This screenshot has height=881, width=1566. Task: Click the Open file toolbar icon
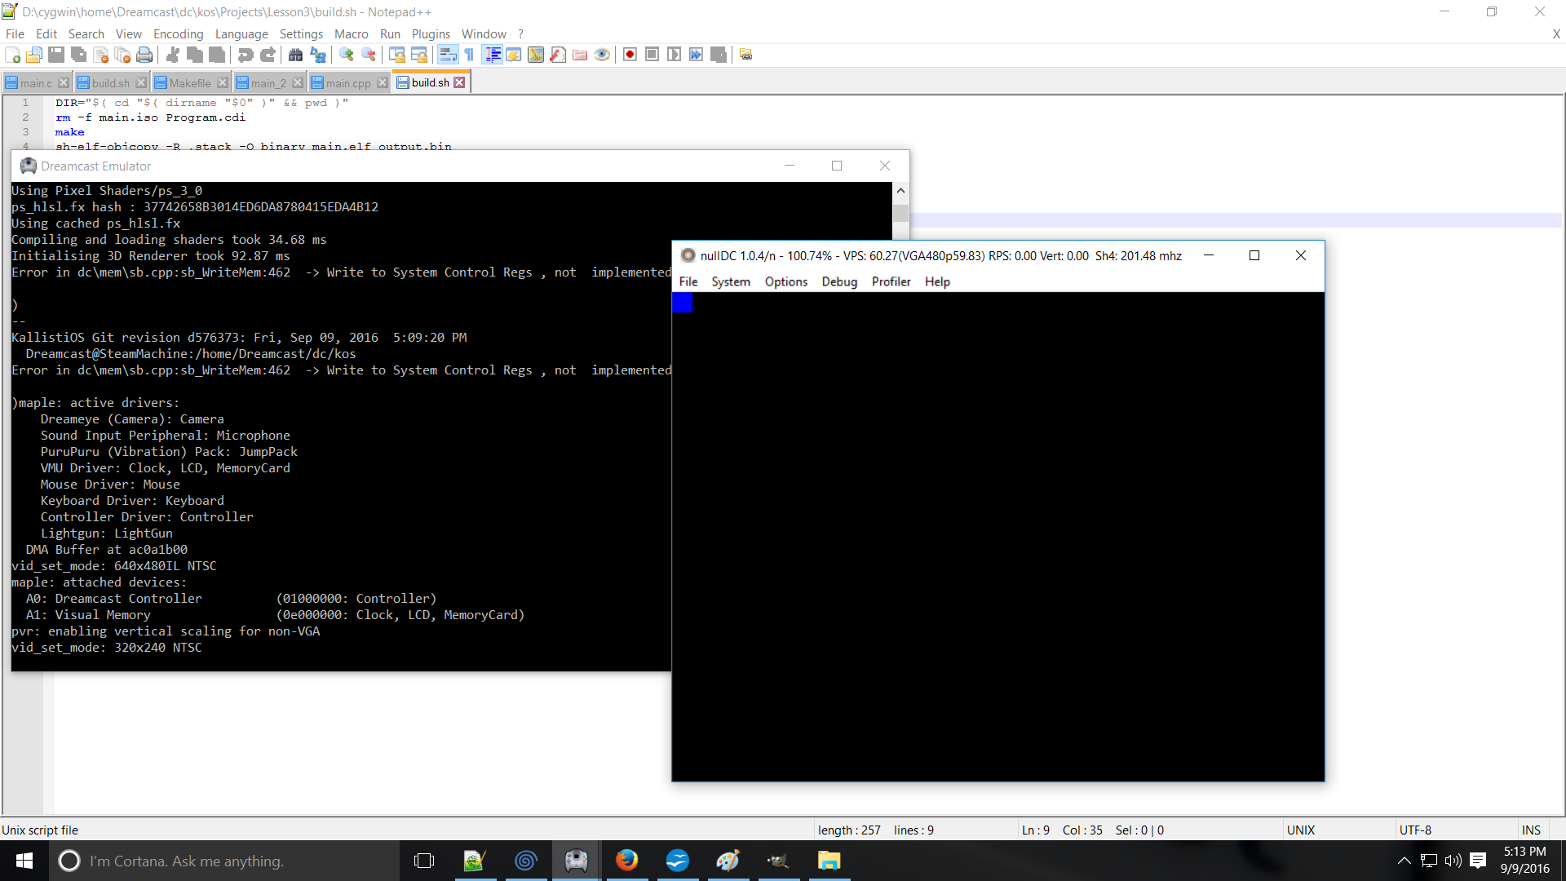34,55
